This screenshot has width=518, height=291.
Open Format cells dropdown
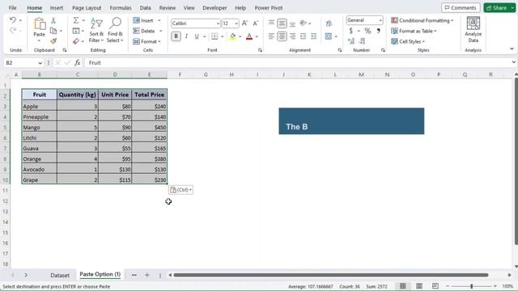pos(159,41)
